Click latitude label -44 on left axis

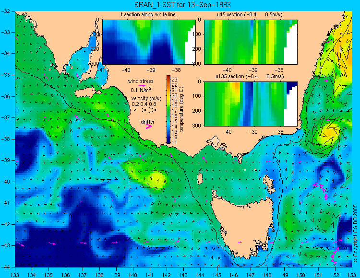[5, 267]
